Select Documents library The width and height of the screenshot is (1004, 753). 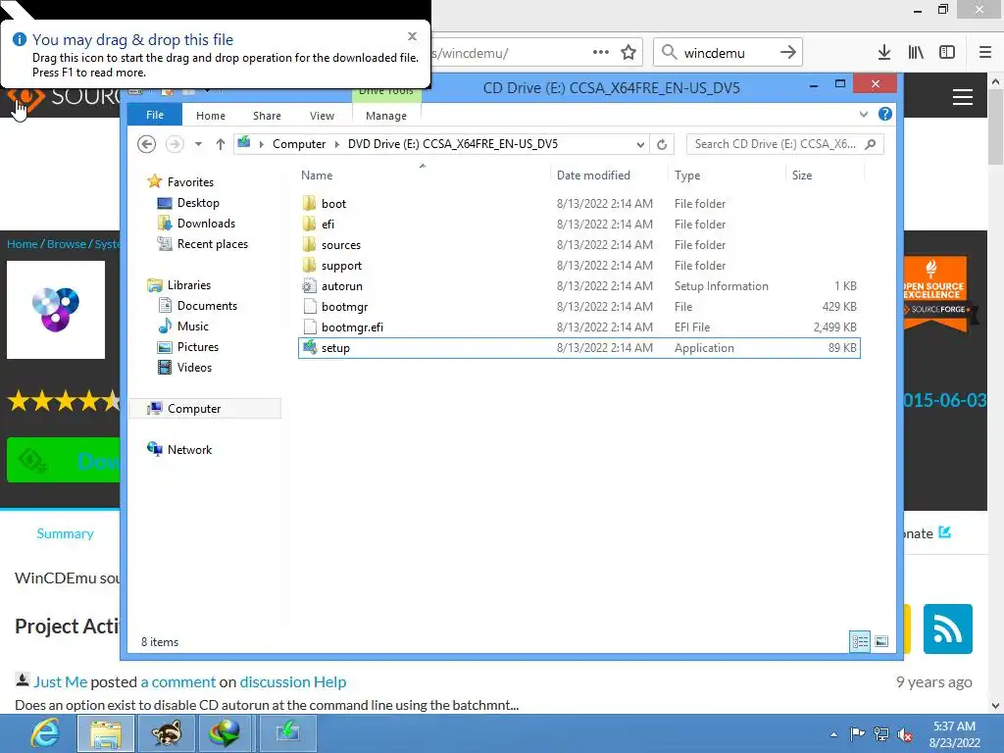click(207, 306)
